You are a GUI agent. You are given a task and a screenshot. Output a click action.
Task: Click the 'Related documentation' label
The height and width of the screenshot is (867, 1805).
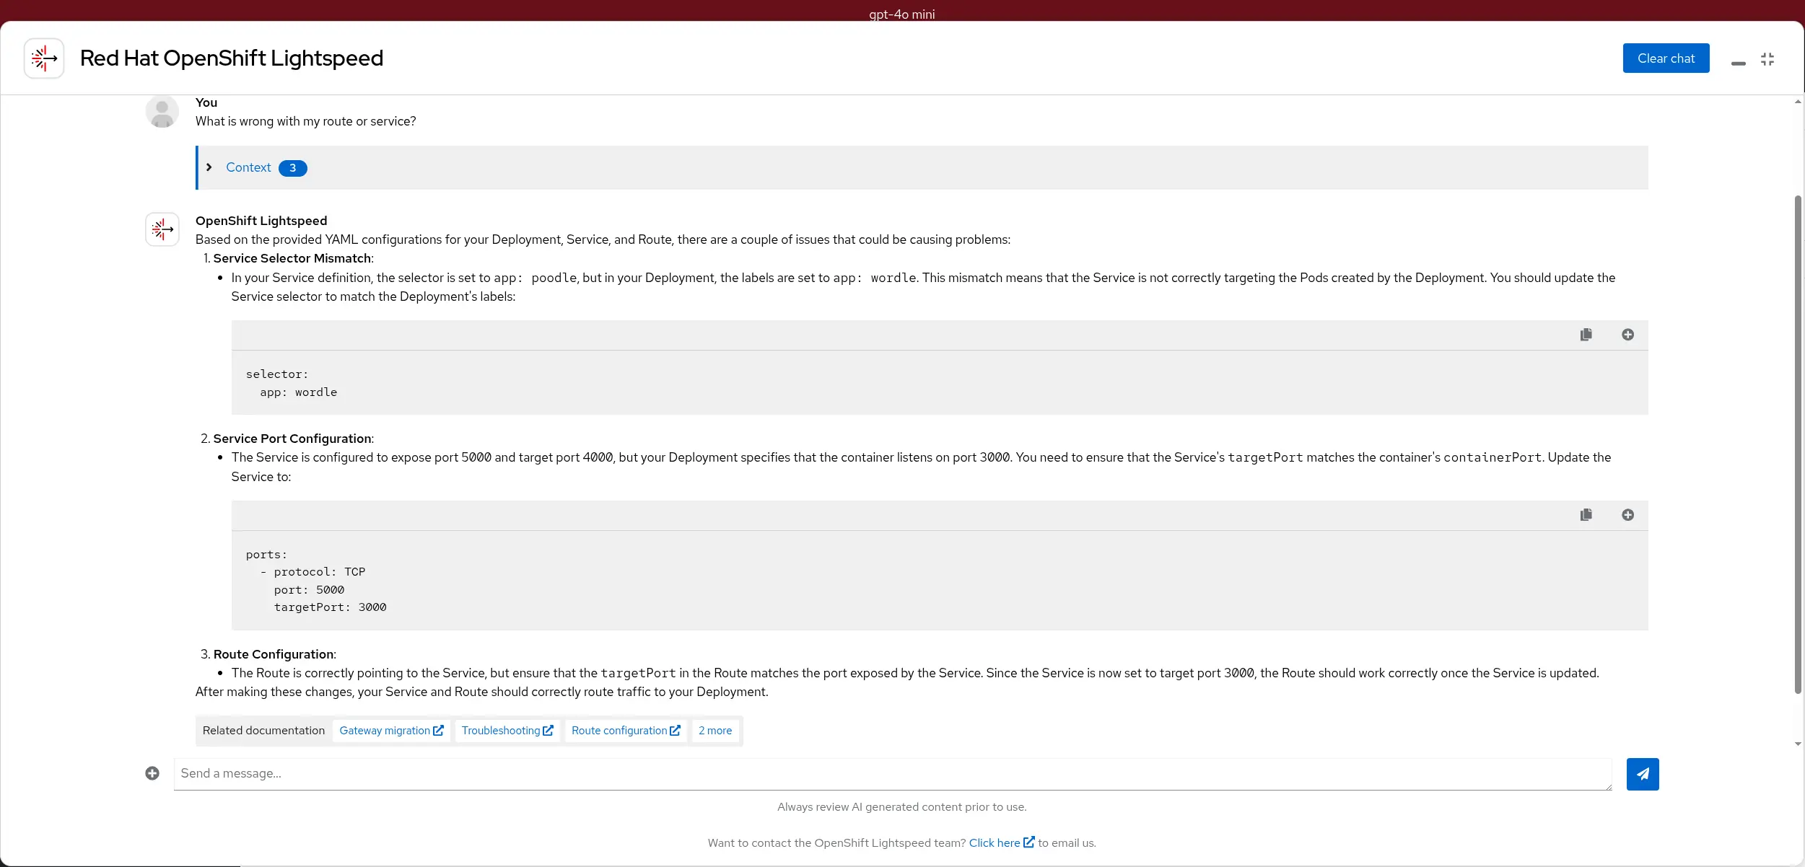(263, 731)
